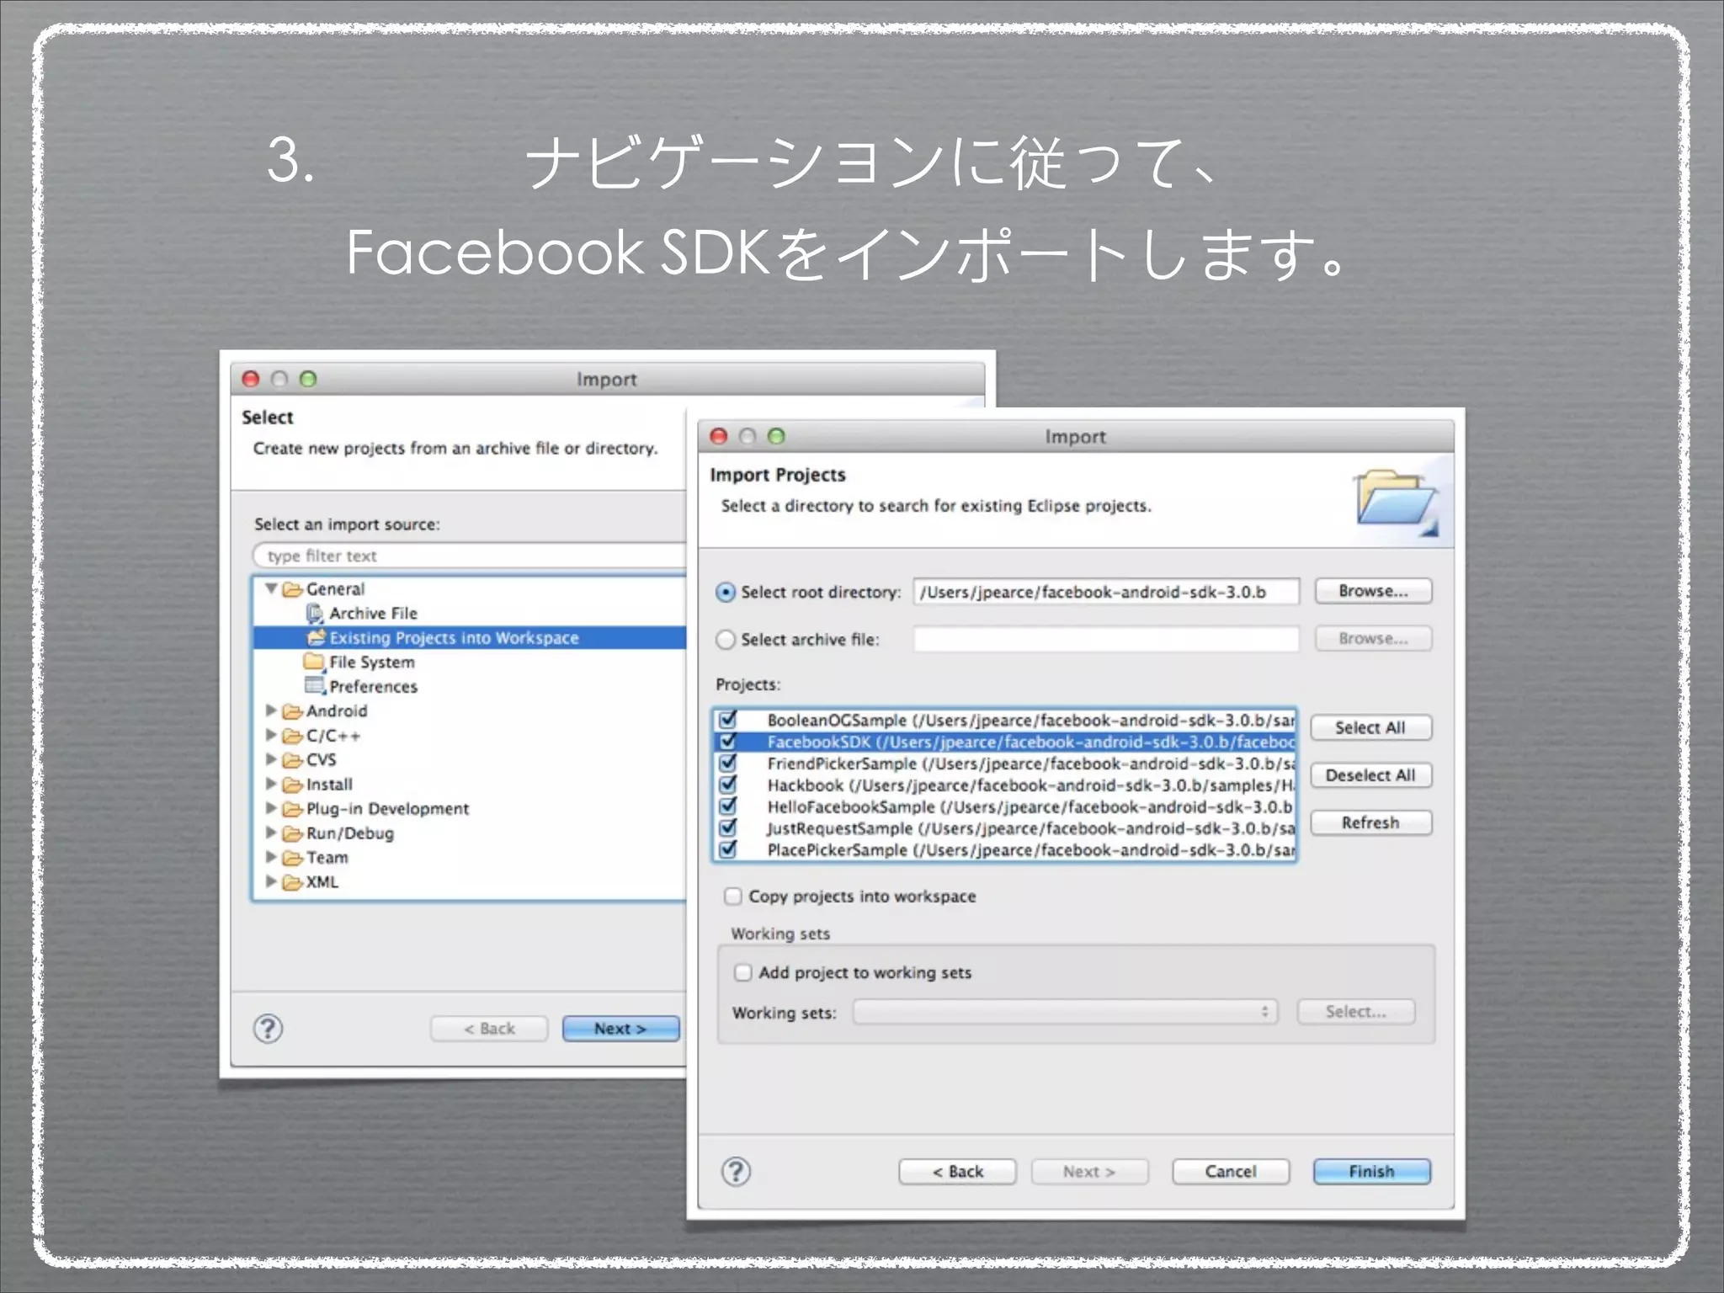Click the XML folder icon
The image size is (1724, 1293).
point(292,882)
